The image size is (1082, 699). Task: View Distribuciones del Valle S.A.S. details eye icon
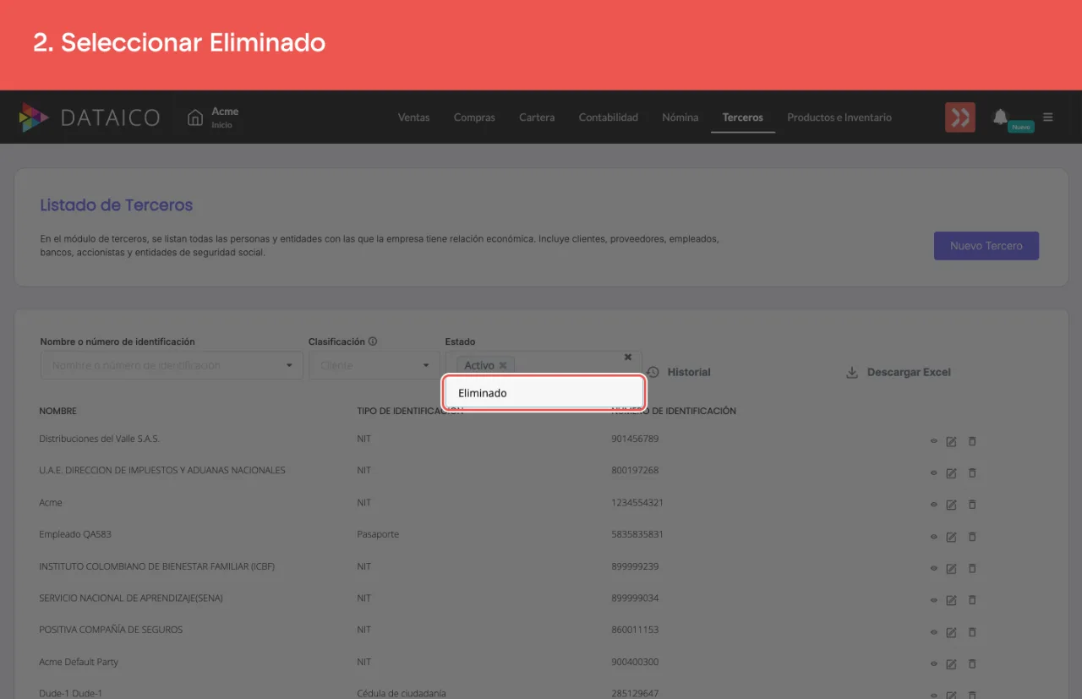934,440
